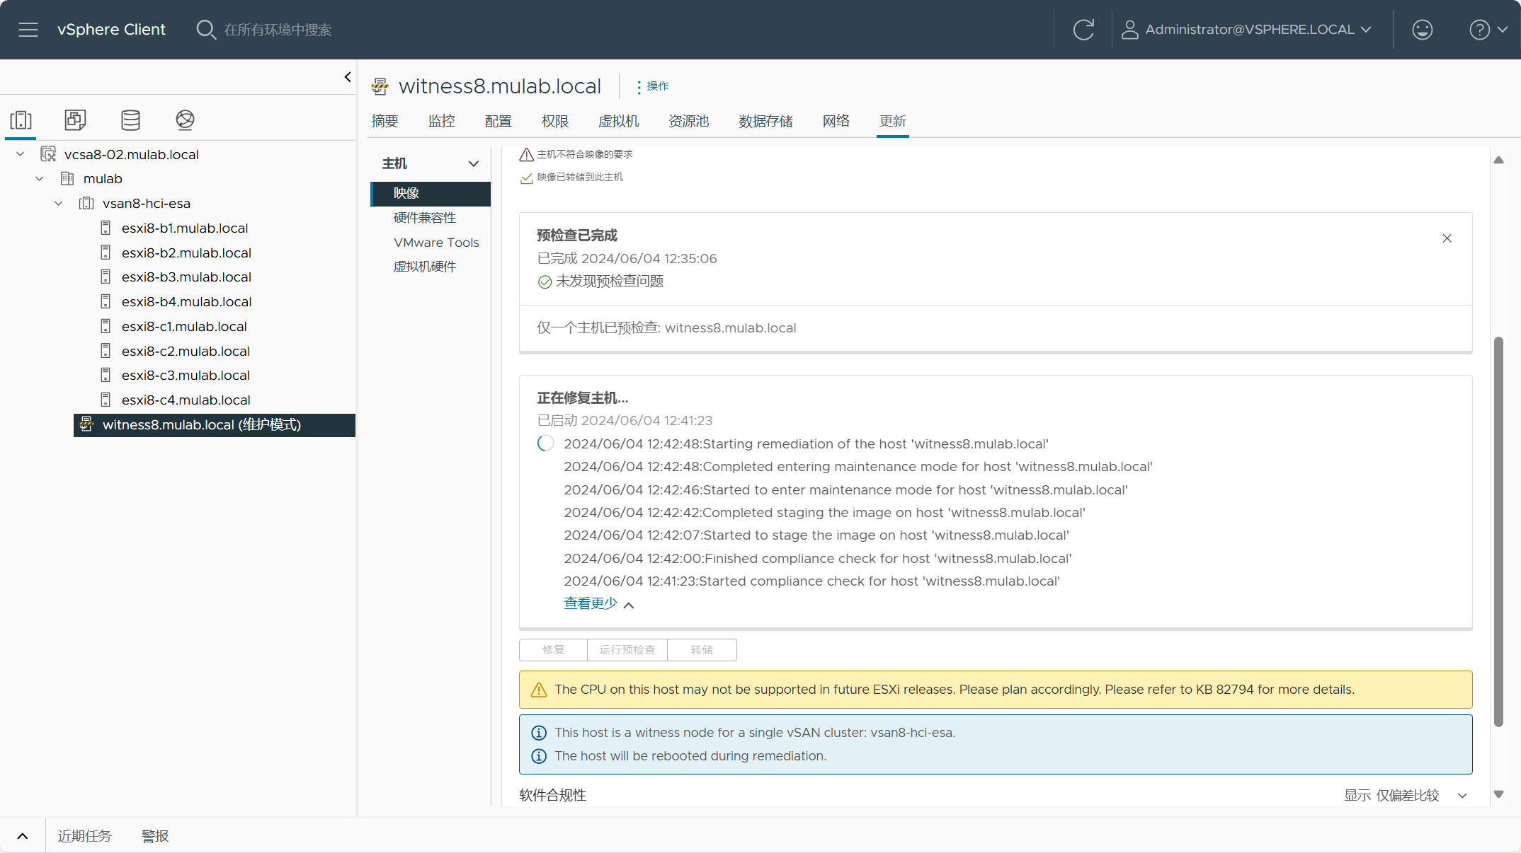Open the 配置 tab

point(498,121)
